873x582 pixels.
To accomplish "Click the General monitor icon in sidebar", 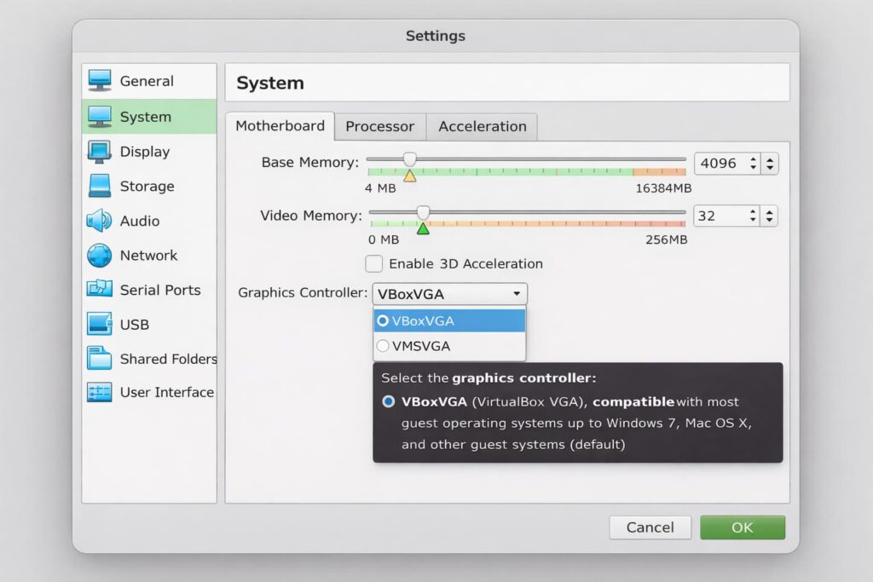I will tap(100, 81).
